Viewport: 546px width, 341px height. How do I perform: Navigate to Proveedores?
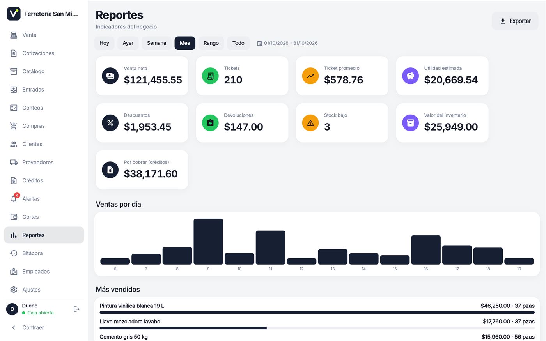point(44,163)
